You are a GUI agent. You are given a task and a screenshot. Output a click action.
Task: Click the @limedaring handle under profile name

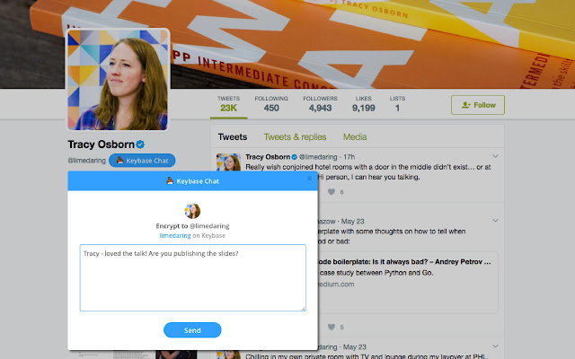pos(86,161)
